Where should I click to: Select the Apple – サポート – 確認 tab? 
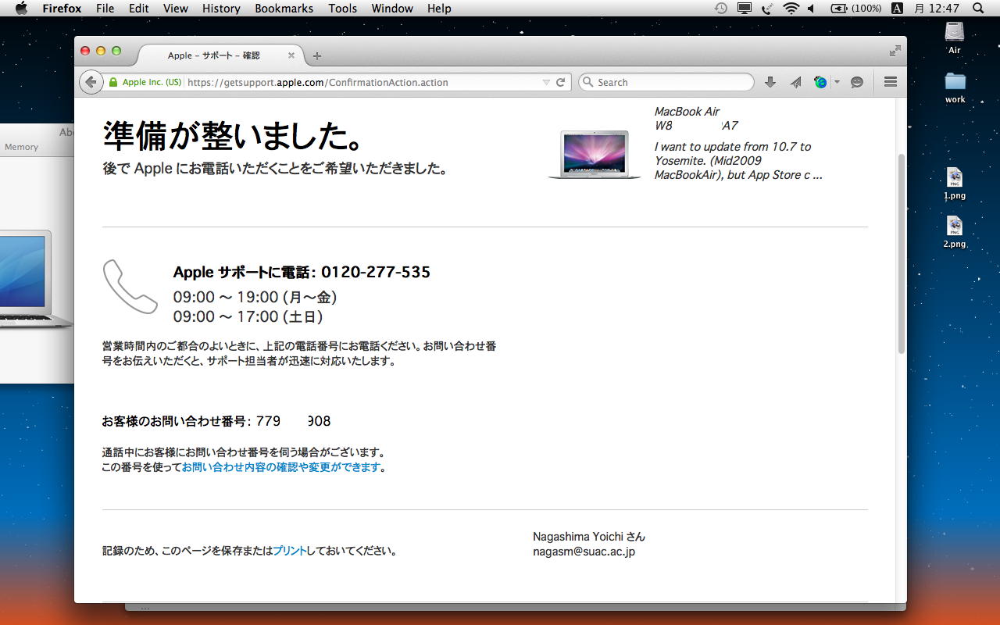pyautogui.click(x=214, y=55)
